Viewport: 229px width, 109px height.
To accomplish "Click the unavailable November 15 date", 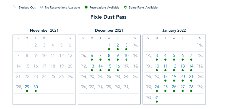I will pyautogui.click(x=27, y=66).
